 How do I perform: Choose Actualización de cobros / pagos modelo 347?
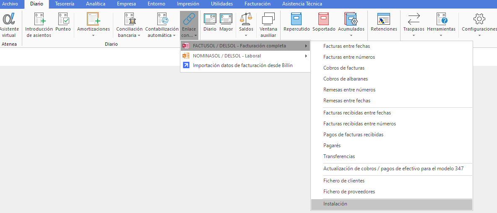(392, 169)
